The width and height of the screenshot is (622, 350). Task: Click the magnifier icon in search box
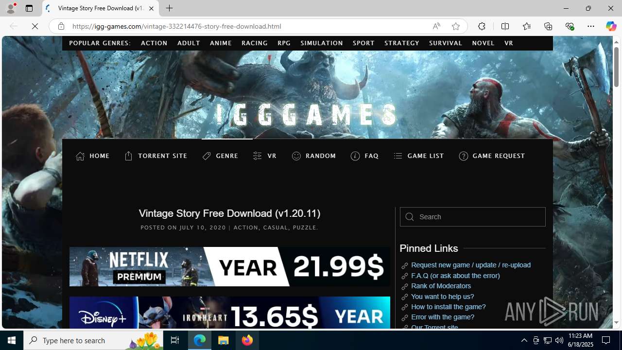[x=410, y=217]
